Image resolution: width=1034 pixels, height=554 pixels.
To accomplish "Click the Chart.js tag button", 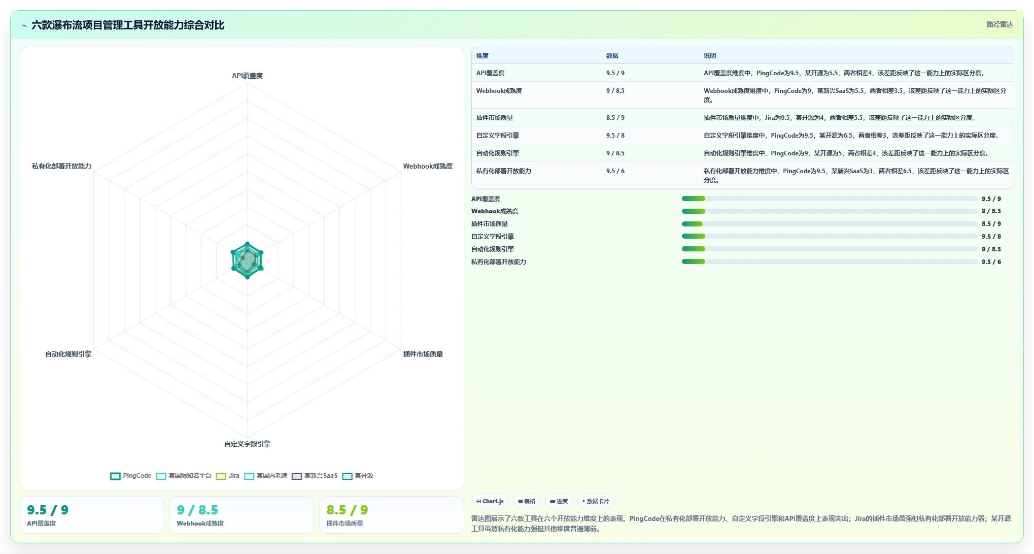I will (490, 501).
